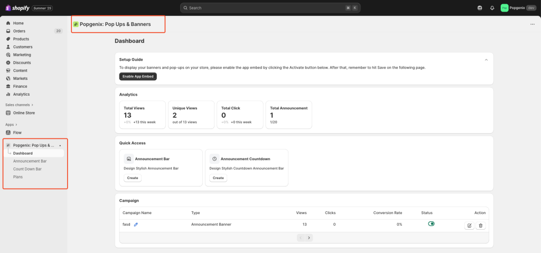
Task: Click the Total Views card
Action: tap(143, 115)
